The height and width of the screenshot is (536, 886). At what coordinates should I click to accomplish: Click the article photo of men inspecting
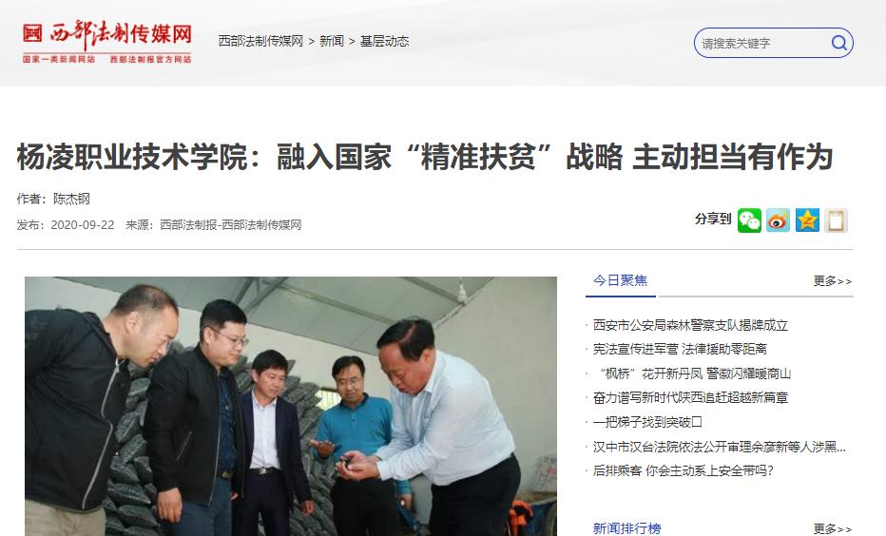click(x=291, y=406)
